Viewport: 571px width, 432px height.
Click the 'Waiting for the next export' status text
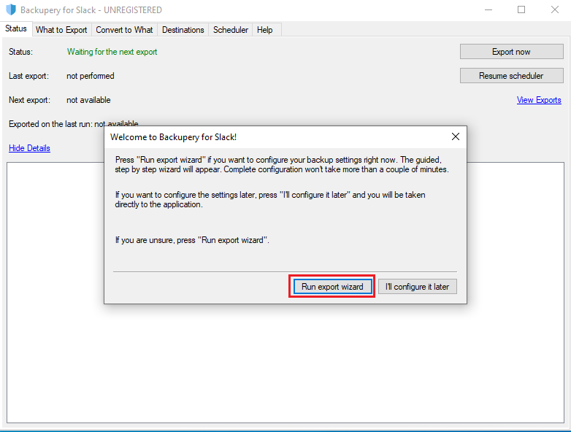112,52
